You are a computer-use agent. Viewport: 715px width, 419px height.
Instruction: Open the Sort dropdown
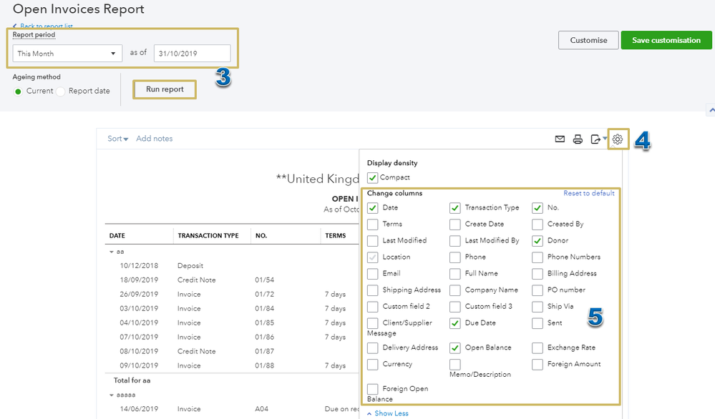point(118,139)
